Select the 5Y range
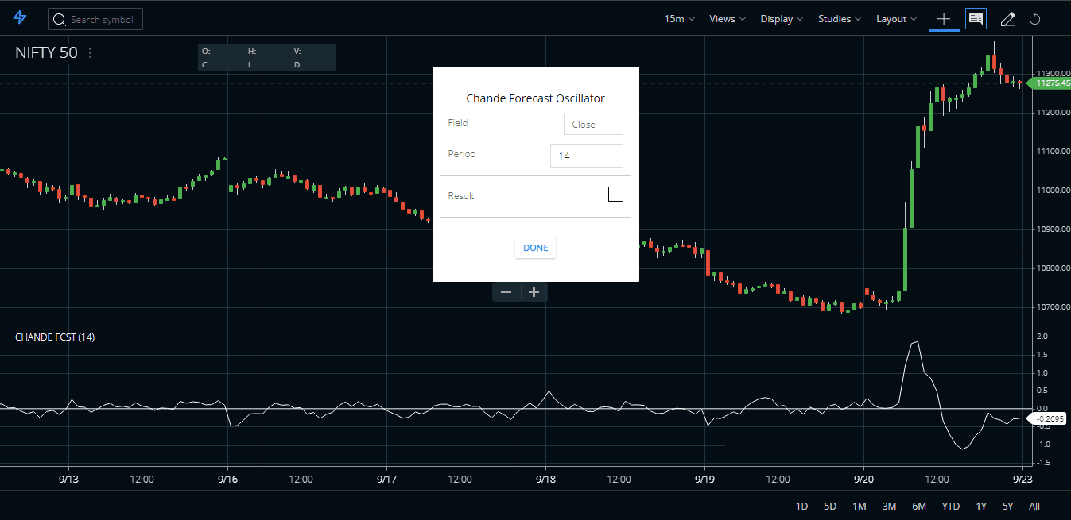Viewport: 1071px width, 520px height. click(x=1007, y=507)
